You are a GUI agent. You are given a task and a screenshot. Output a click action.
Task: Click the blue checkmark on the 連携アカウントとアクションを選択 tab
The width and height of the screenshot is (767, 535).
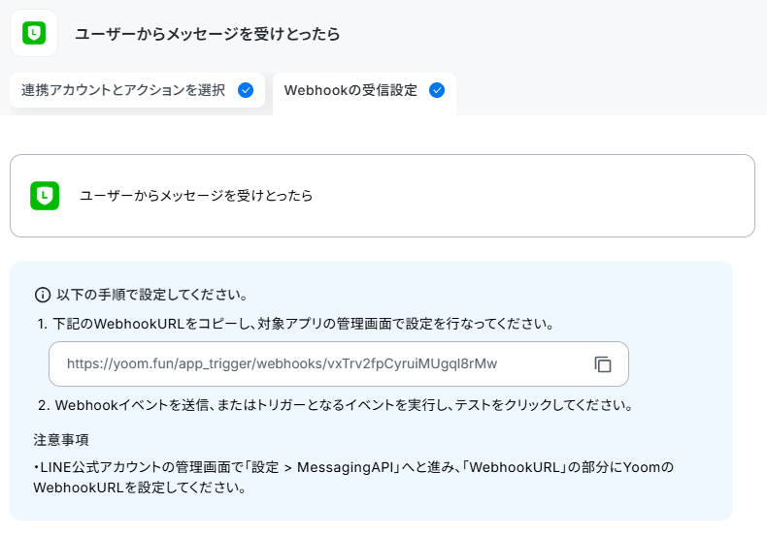coord(246,90)
